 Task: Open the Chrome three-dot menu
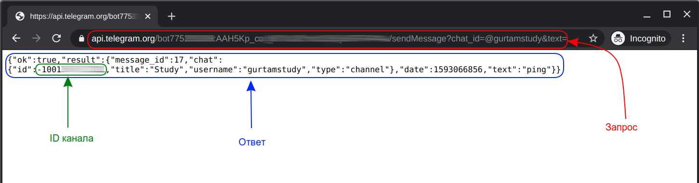pyautogui.click(x=683, y=39)
